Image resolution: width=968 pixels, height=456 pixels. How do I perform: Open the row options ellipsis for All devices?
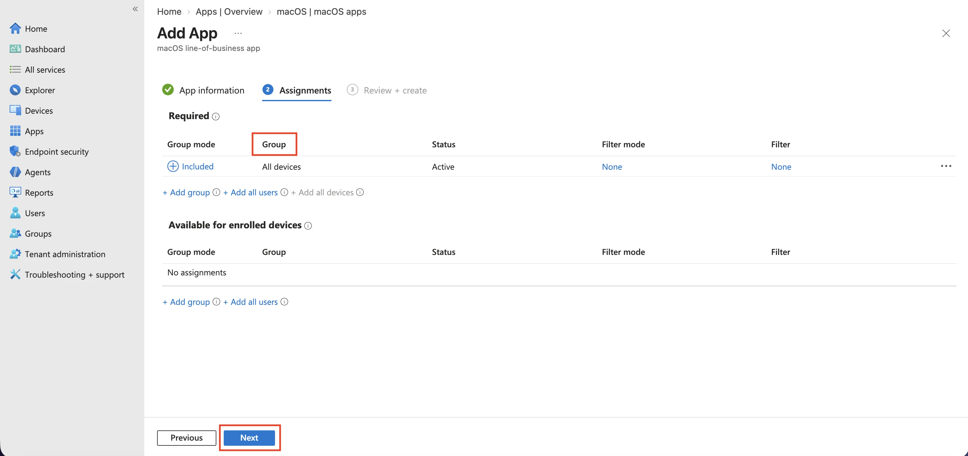tap(946, 166)
